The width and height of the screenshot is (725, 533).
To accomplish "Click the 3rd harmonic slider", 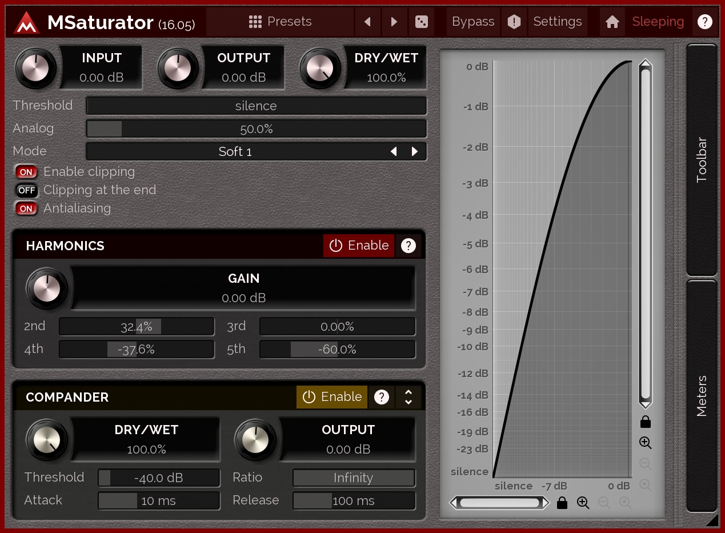I will [x=337, y=327].
